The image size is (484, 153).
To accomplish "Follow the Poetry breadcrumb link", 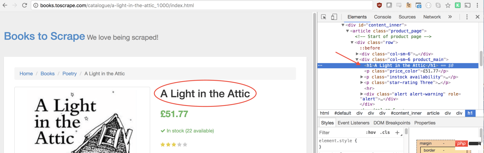I will 69,74.
